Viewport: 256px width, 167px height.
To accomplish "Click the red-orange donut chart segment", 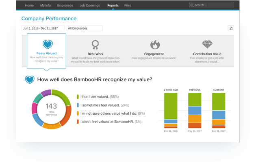I will [x=66, y=116].
